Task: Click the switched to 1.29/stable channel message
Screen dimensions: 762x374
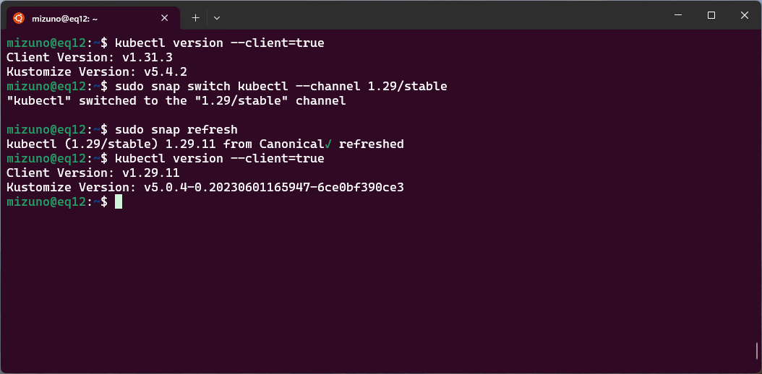Action: [176, 101]
